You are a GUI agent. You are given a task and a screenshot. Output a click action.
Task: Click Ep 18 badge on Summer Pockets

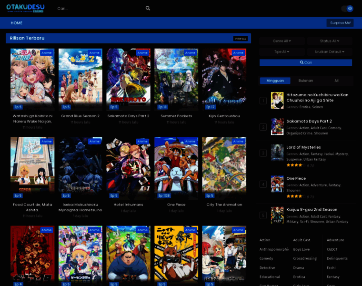[x=162, y=107]
